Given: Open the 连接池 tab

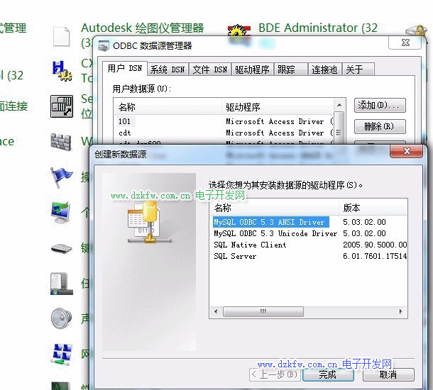Looking at the screenshot, I should point(324,69).
